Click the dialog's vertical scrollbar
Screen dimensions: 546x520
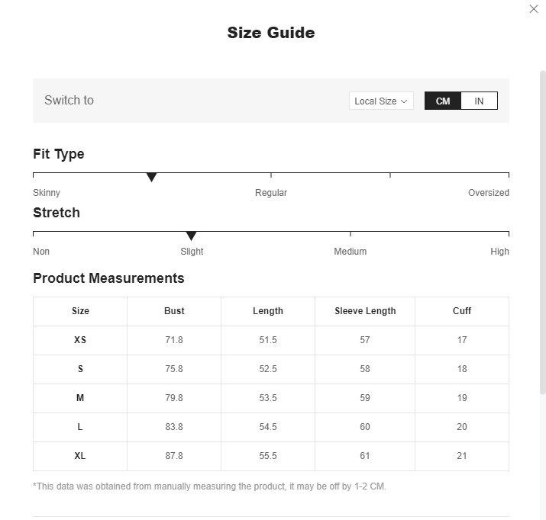click(x=542, y=233)
